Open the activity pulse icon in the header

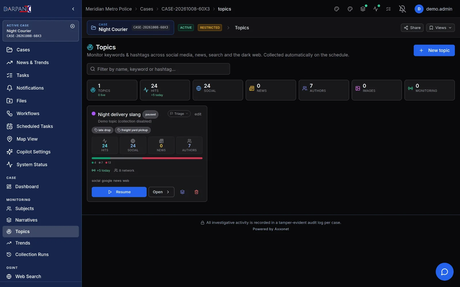pos(376,9)
